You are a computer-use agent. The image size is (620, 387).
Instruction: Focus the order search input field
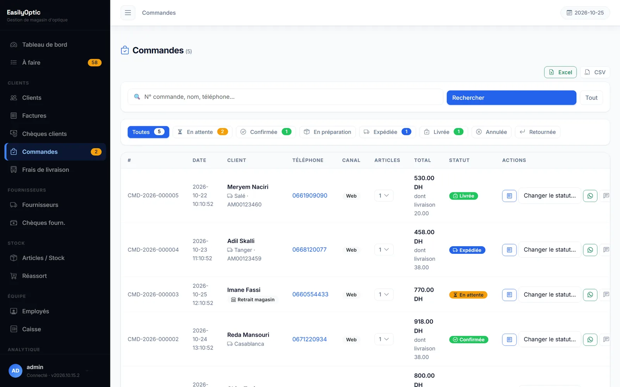(x=286, y=97)
